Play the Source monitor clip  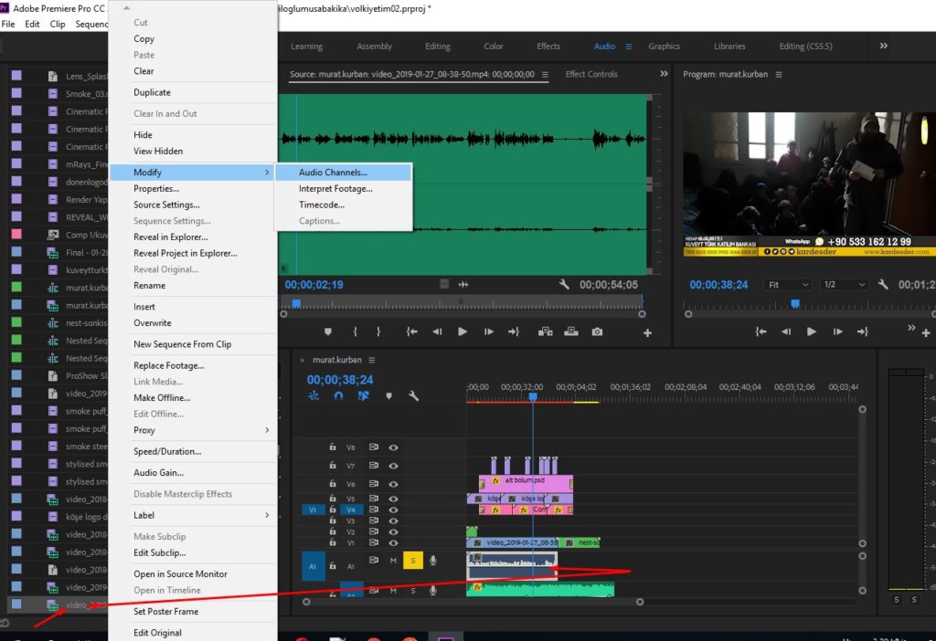pos(462,331)
